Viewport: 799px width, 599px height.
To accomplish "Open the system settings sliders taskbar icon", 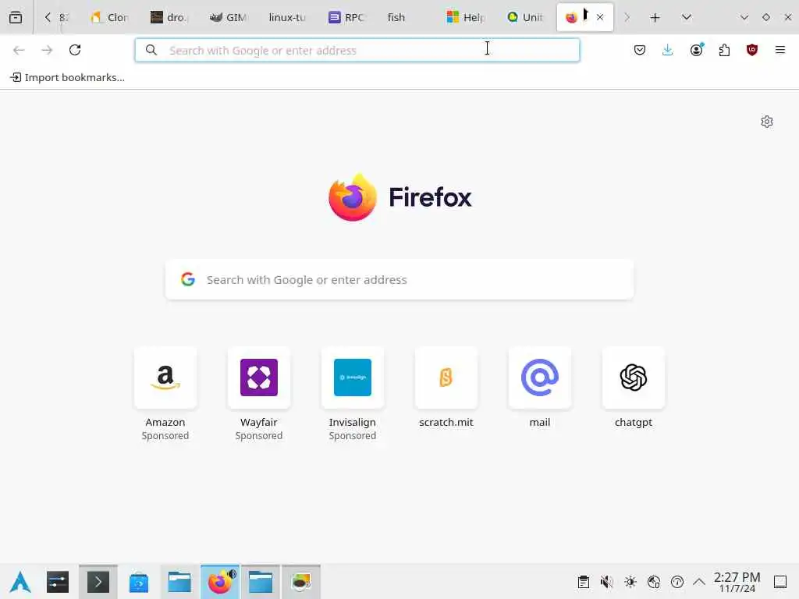I will 58,582.
